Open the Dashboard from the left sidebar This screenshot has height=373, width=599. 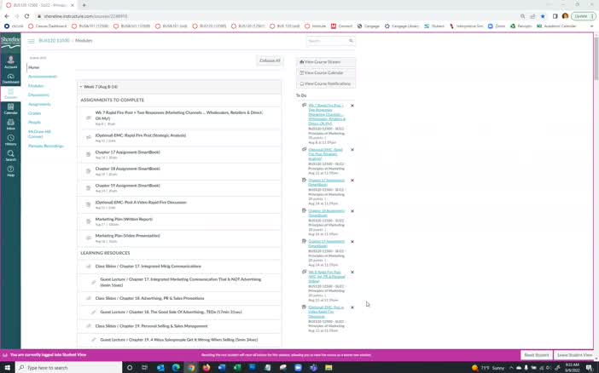pos(10,77)
